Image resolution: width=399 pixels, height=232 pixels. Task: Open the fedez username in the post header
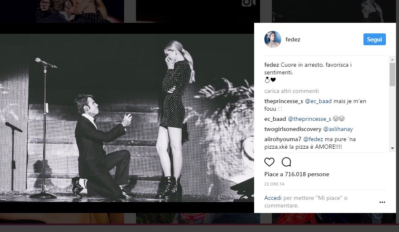[x=293, y=39]
